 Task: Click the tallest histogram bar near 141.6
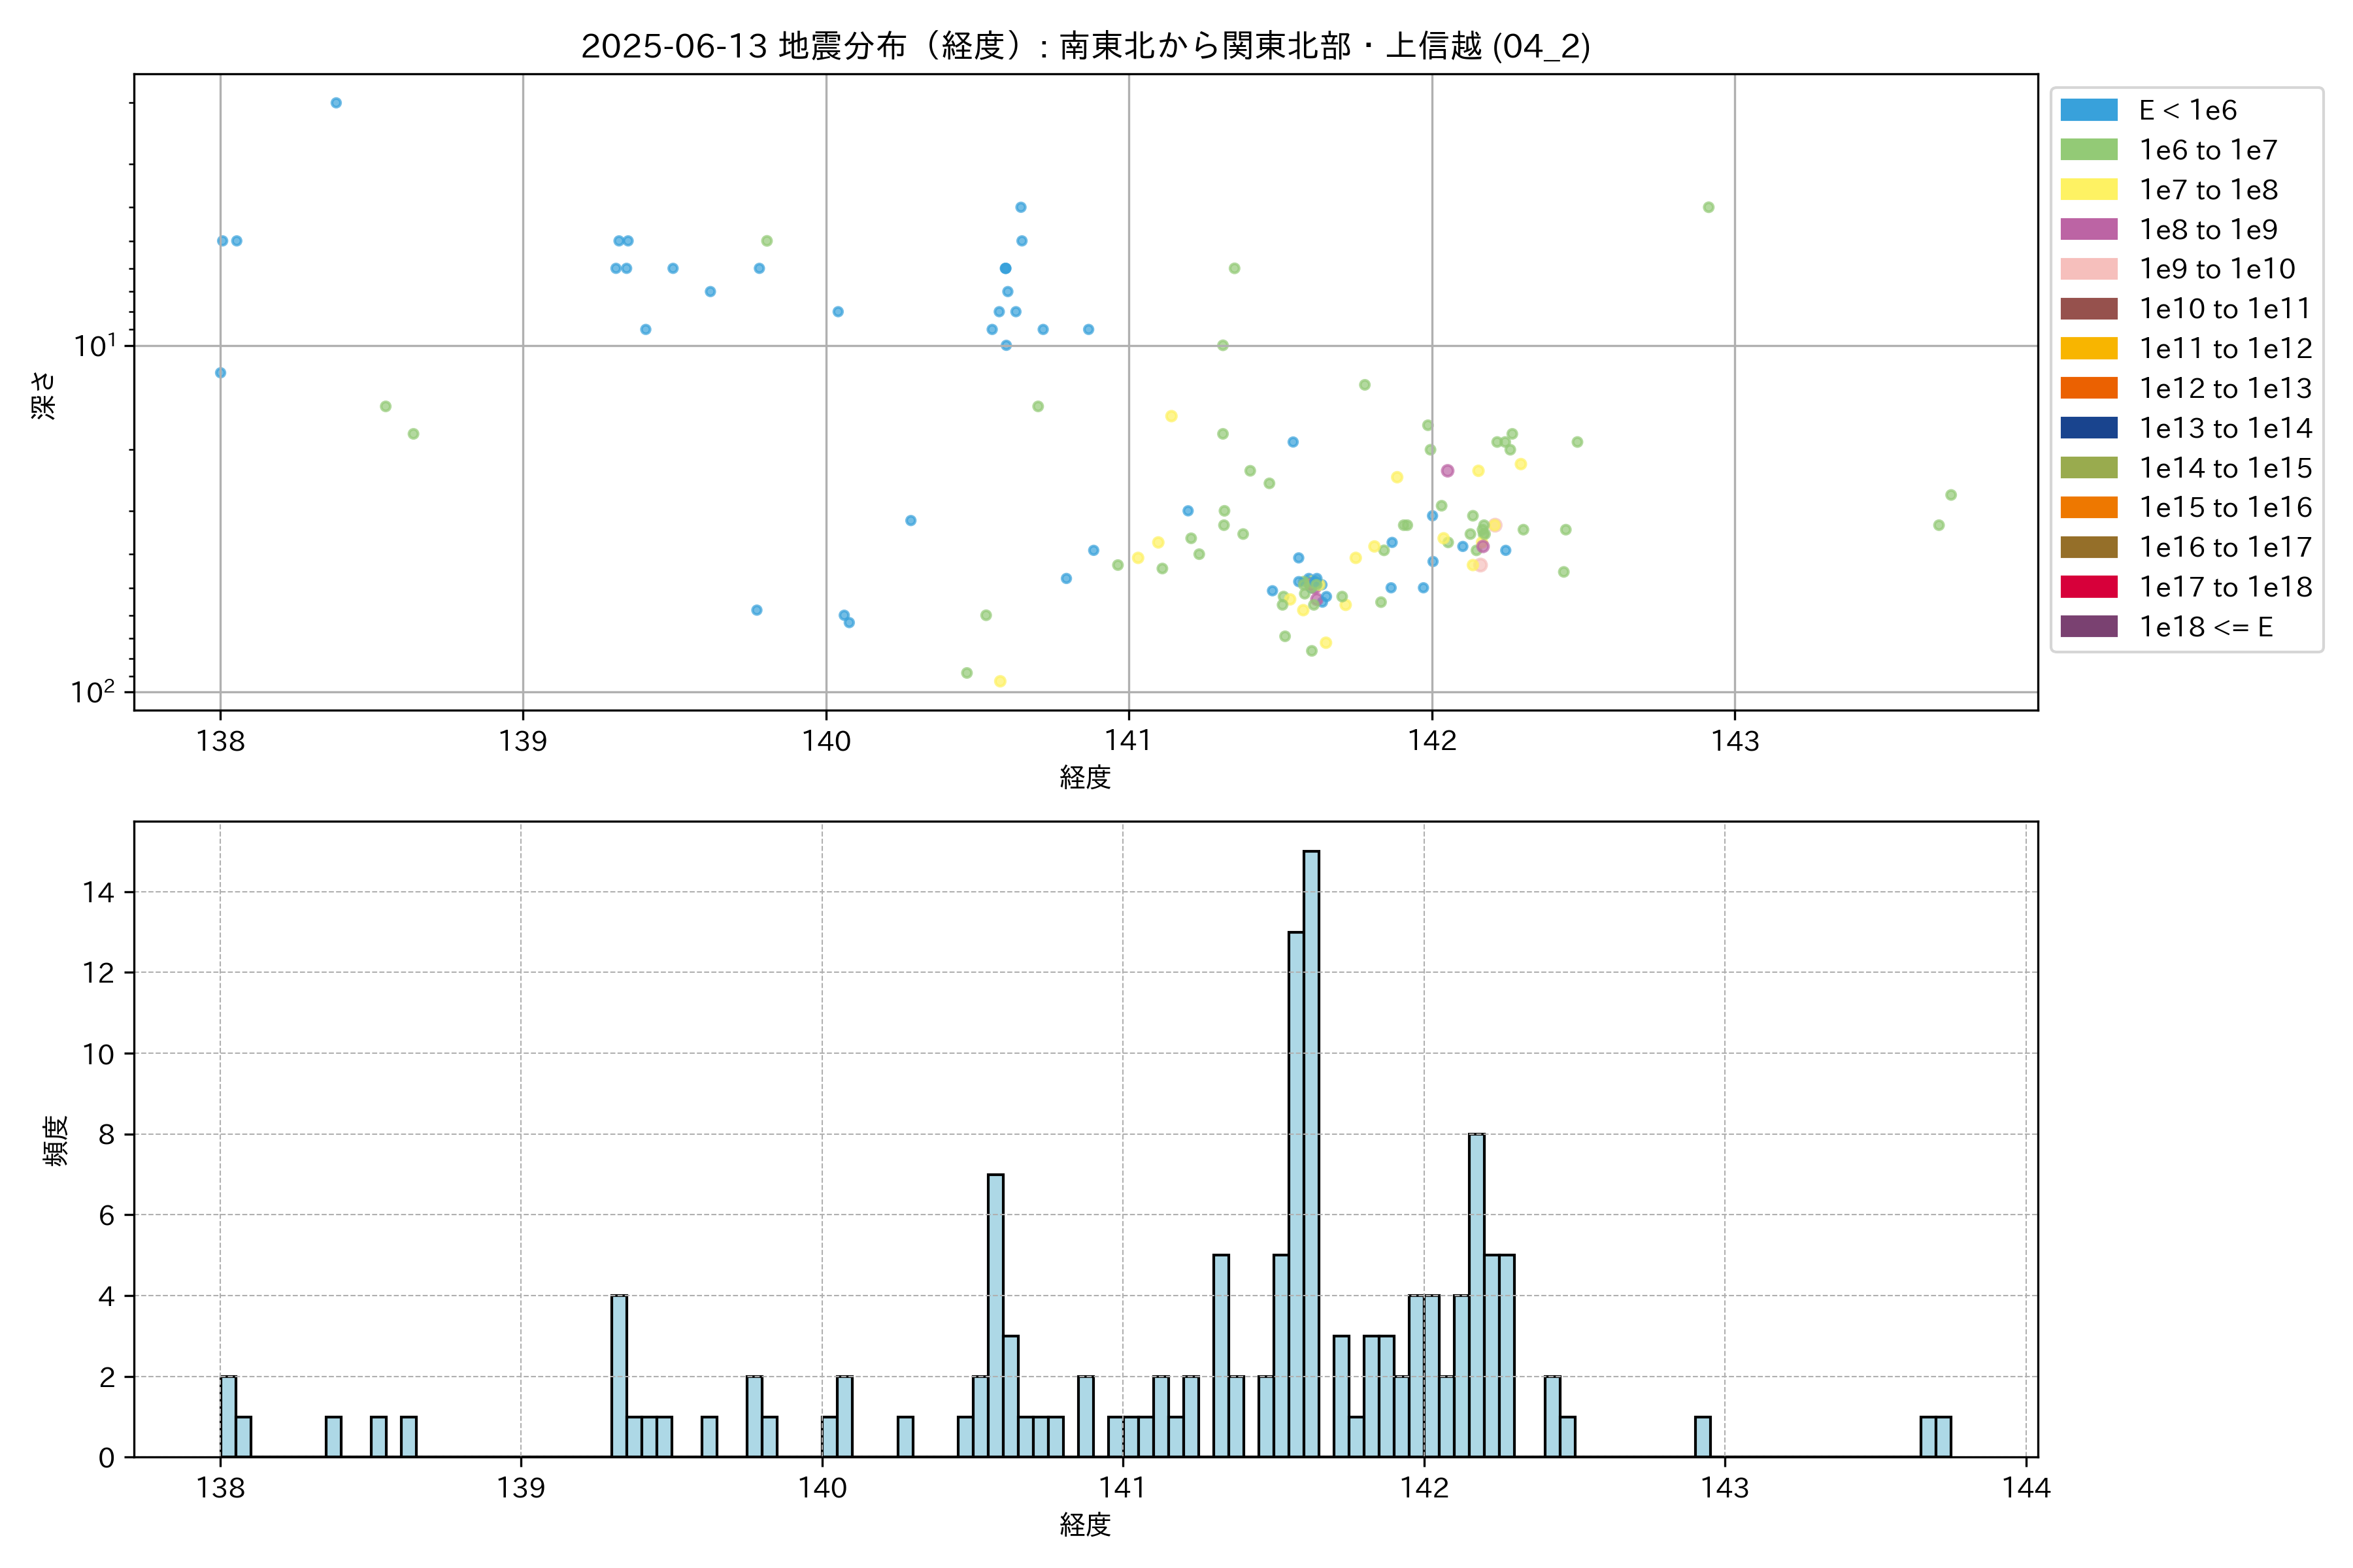click(x=1310, y=1154)
